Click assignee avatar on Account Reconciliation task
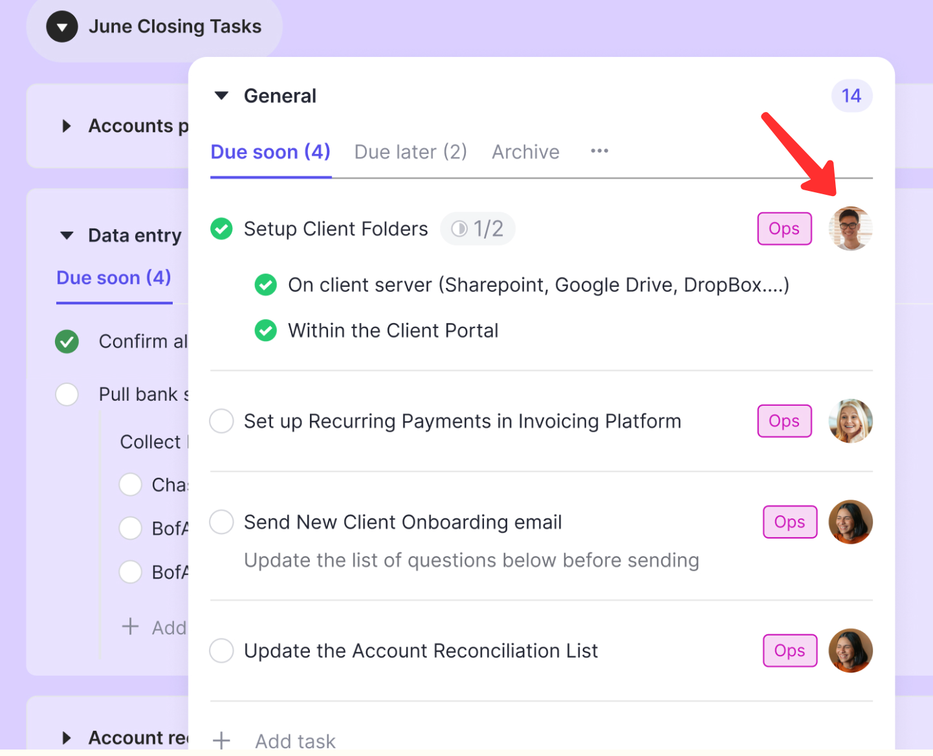The width and height of the screenshot is (933, 756). [x=850, y=650]
